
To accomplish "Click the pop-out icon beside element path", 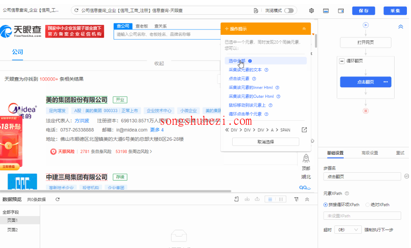I will pos(304,130).
